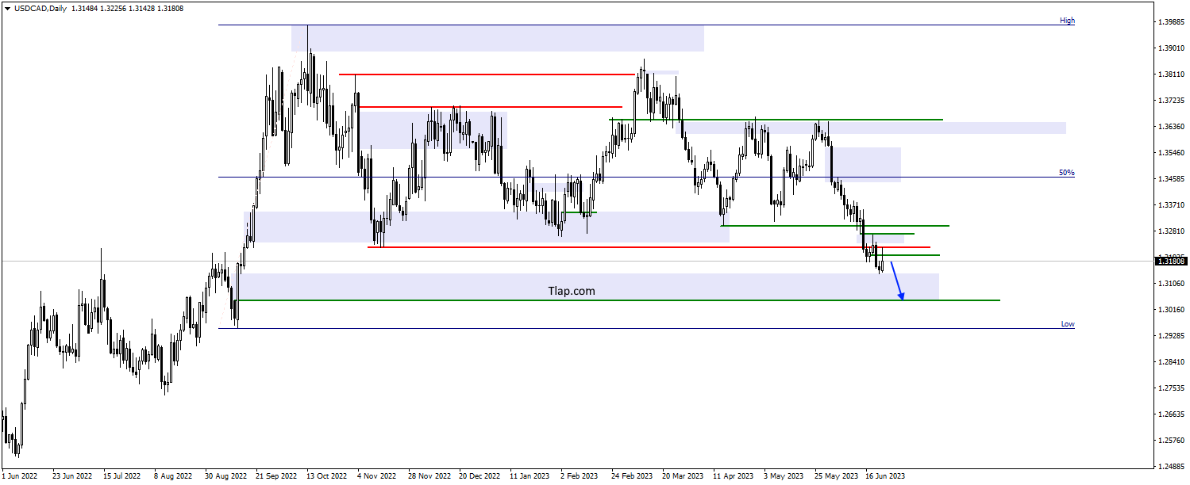The image size is (1190, 485).
Task: Select the blue downward arrow
Action: coord(896,281)
